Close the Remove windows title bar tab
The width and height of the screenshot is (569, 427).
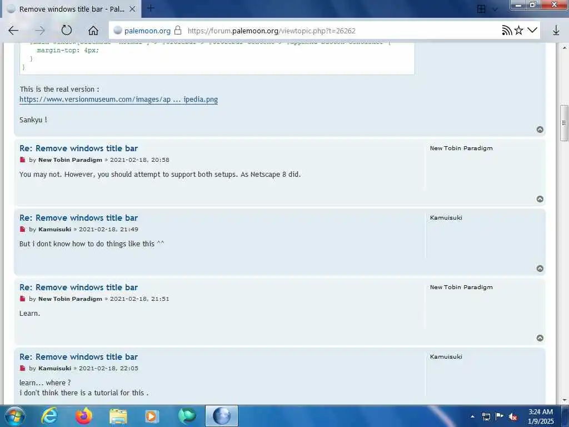(132, 9)
